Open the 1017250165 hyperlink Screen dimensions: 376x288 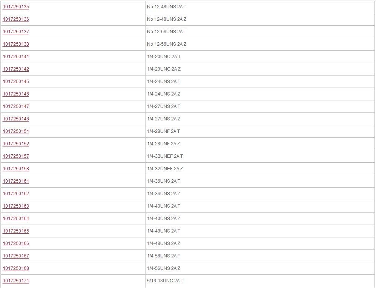pyautogui.click(x=16, y=231)
